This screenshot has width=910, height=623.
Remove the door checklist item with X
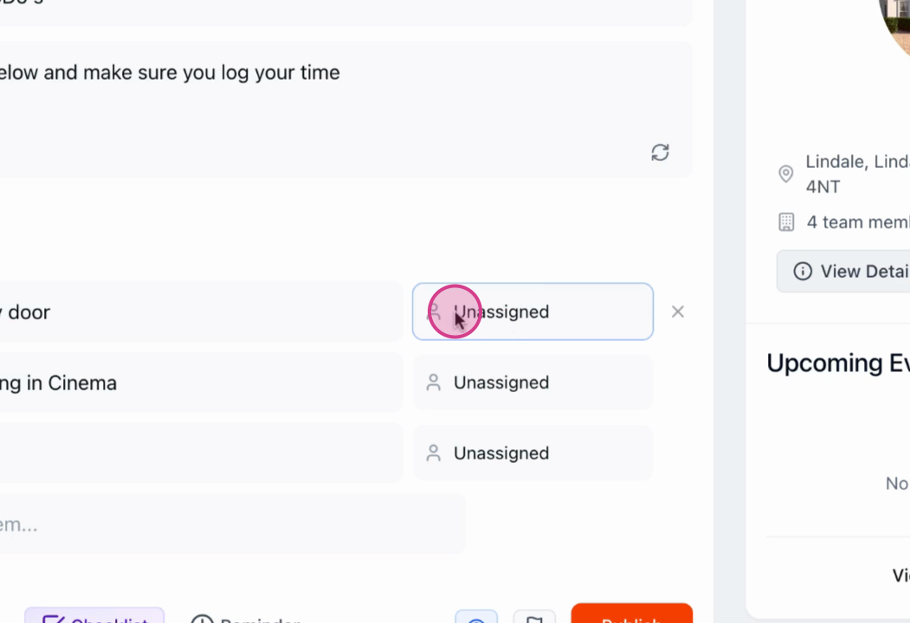pos(677,312)
